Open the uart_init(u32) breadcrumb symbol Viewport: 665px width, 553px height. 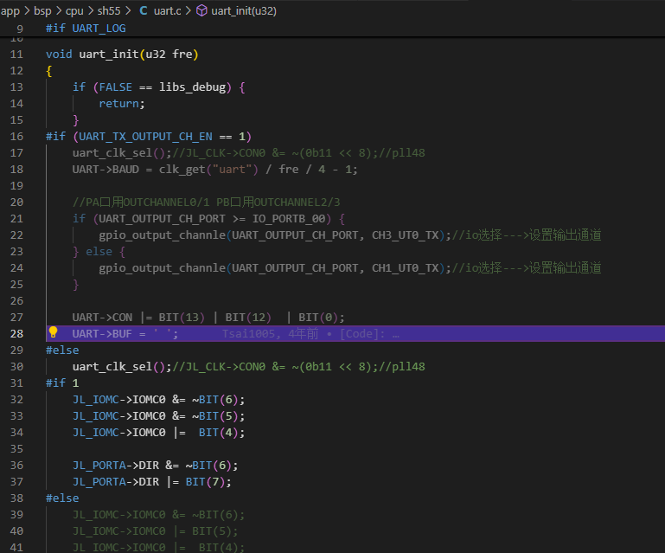click(x=244, y=10)
